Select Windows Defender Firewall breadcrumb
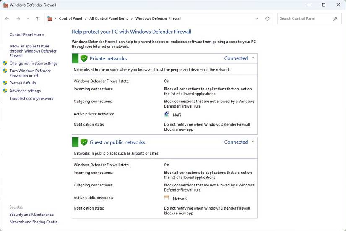 coord(159,19)
